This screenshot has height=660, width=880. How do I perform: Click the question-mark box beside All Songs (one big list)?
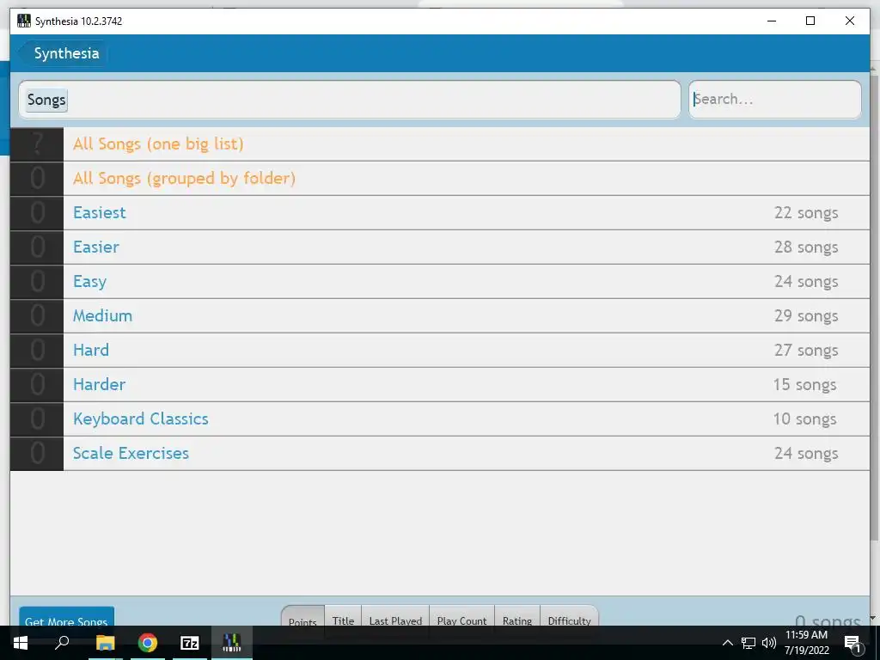pyautogui.click(x=37, y=144)
